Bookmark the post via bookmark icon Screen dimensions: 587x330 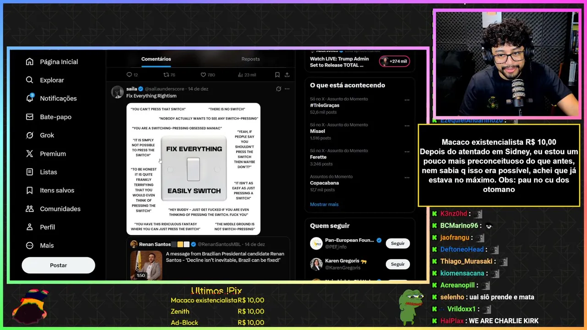pos(277,75)
